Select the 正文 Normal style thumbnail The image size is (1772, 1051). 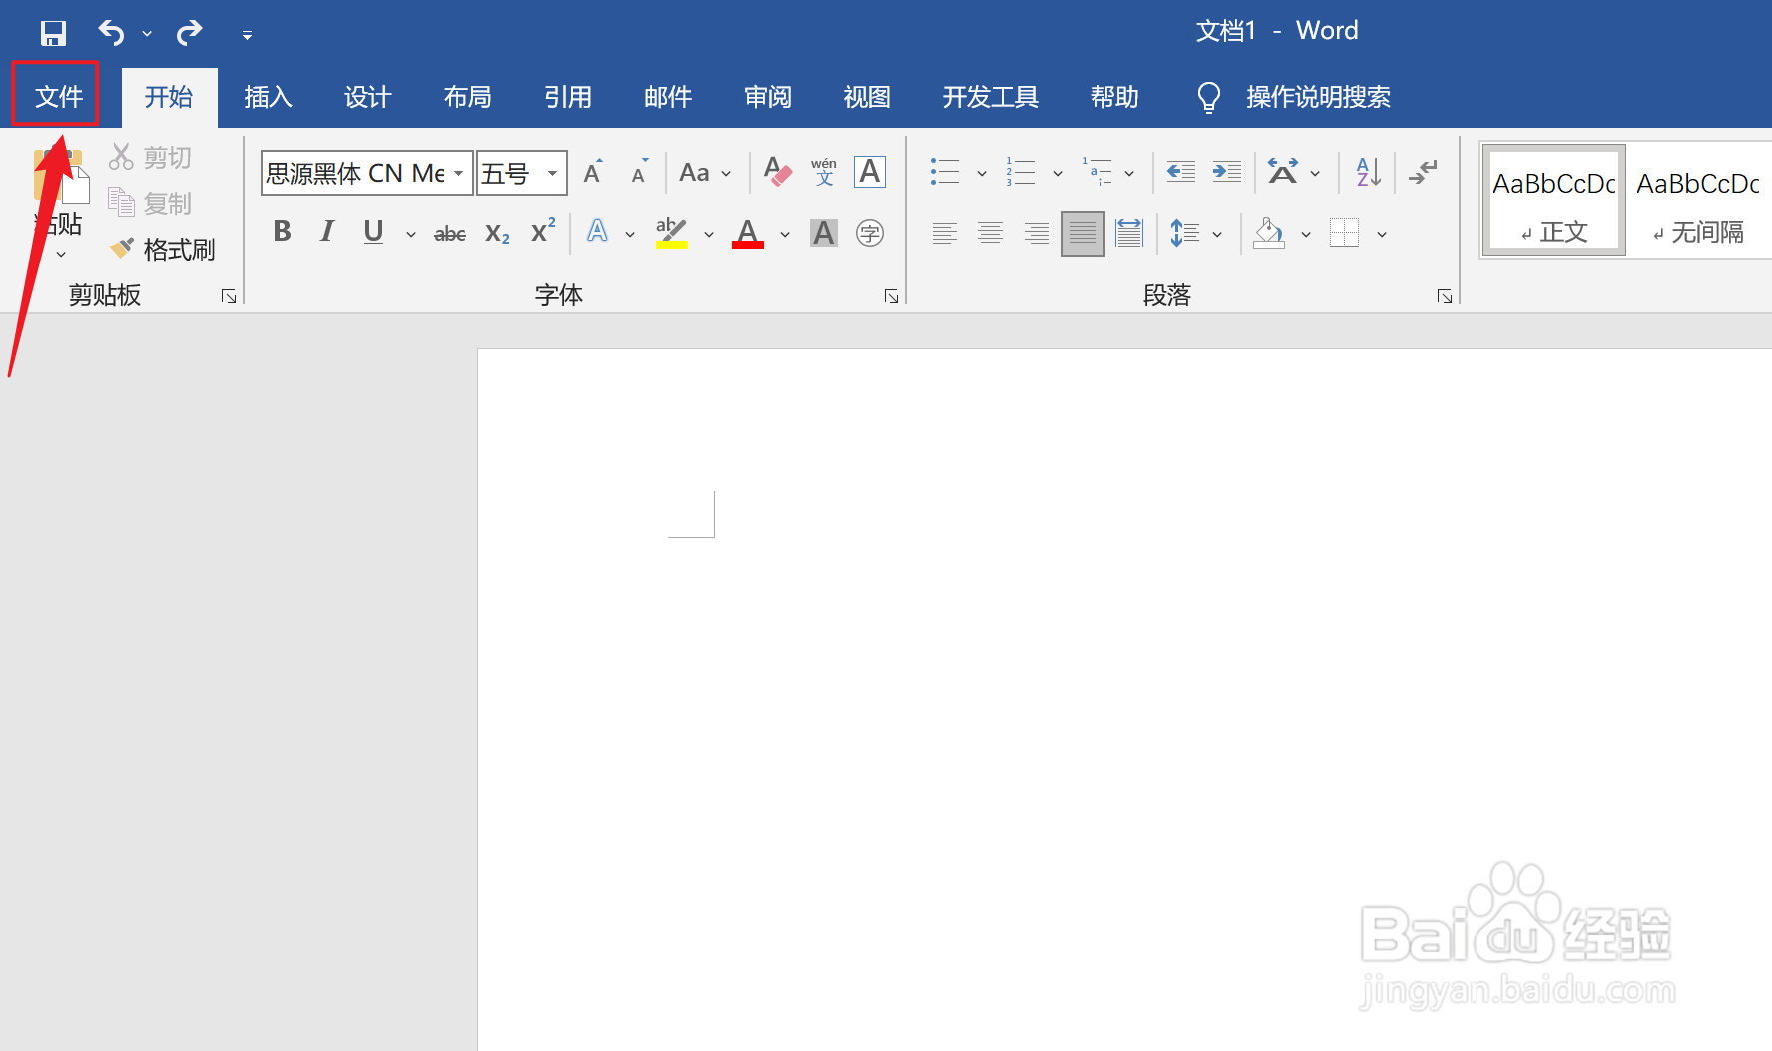[1554, 200]
